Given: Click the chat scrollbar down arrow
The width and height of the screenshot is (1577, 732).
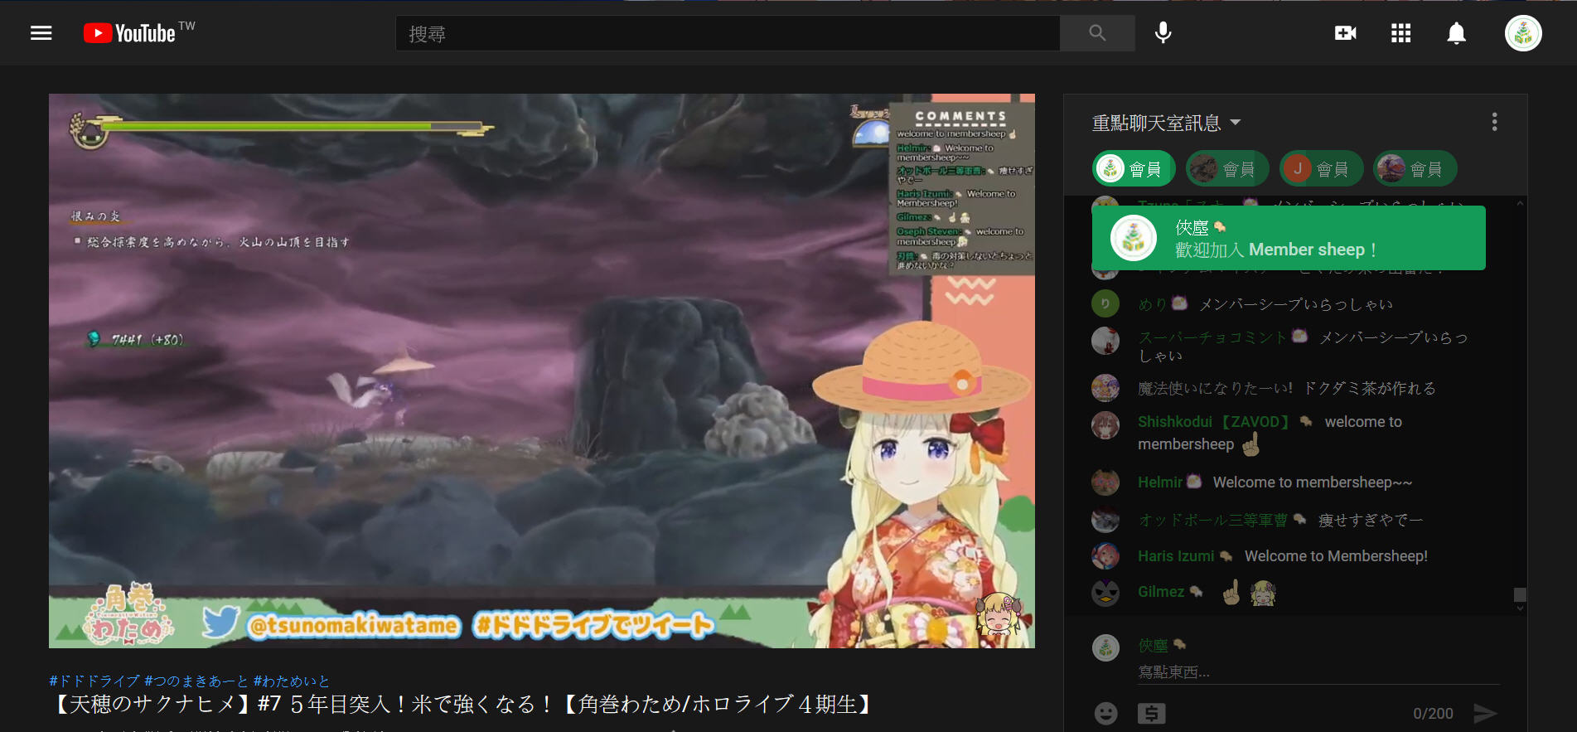Looking at the screenshot, I should [1520, 608].
